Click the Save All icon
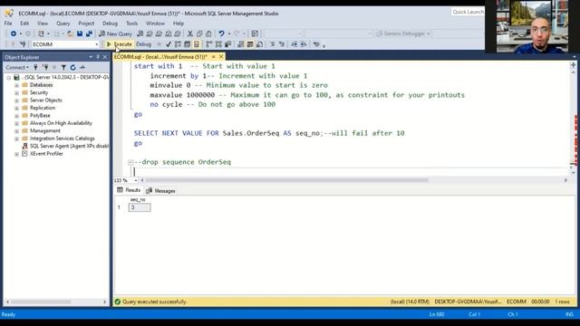 [x=89, y=34]
